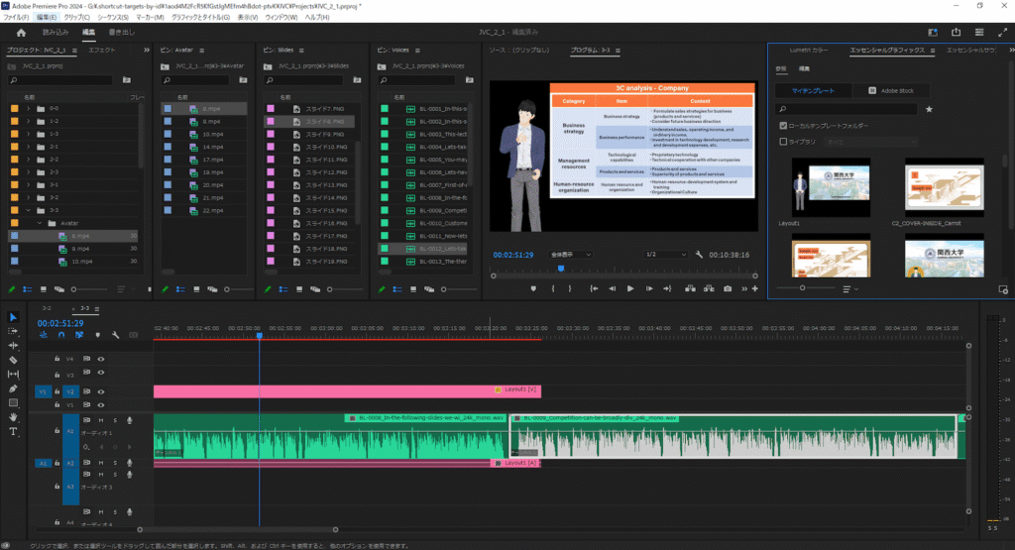Click the Layout1 template thumbnail
The width and height of the screenshot is (1015, 550).
pyautogui.click(x=831, y=187)
